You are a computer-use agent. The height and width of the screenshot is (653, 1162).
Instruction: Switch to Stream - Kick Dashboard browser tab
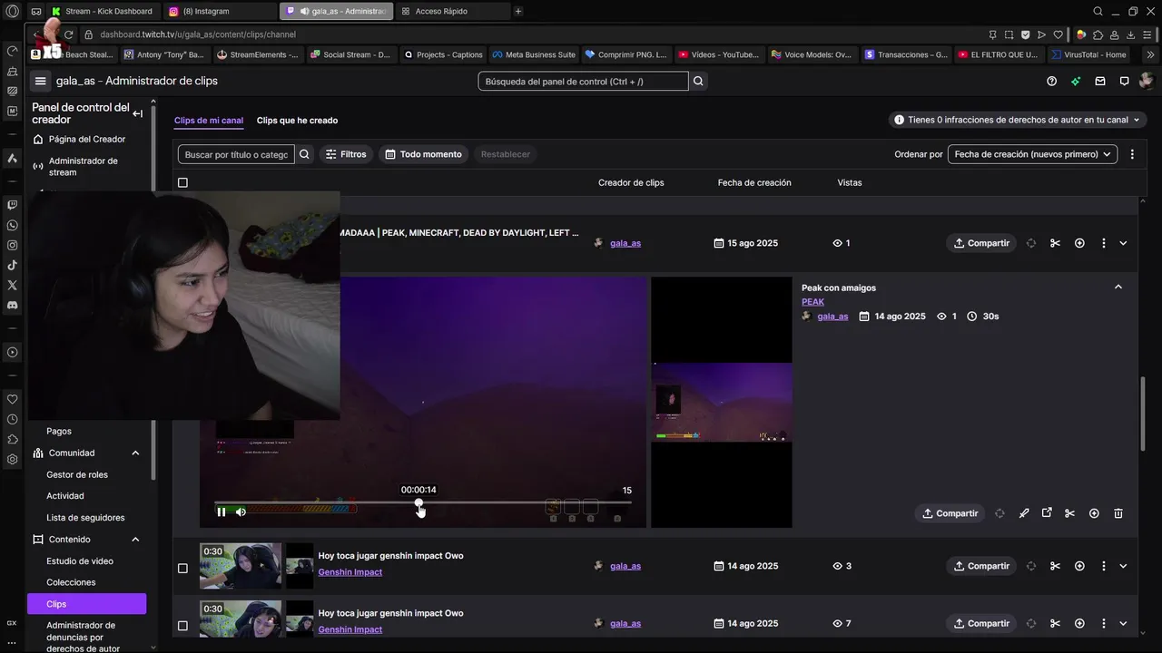pyautogui.click(x=103, y=11)
